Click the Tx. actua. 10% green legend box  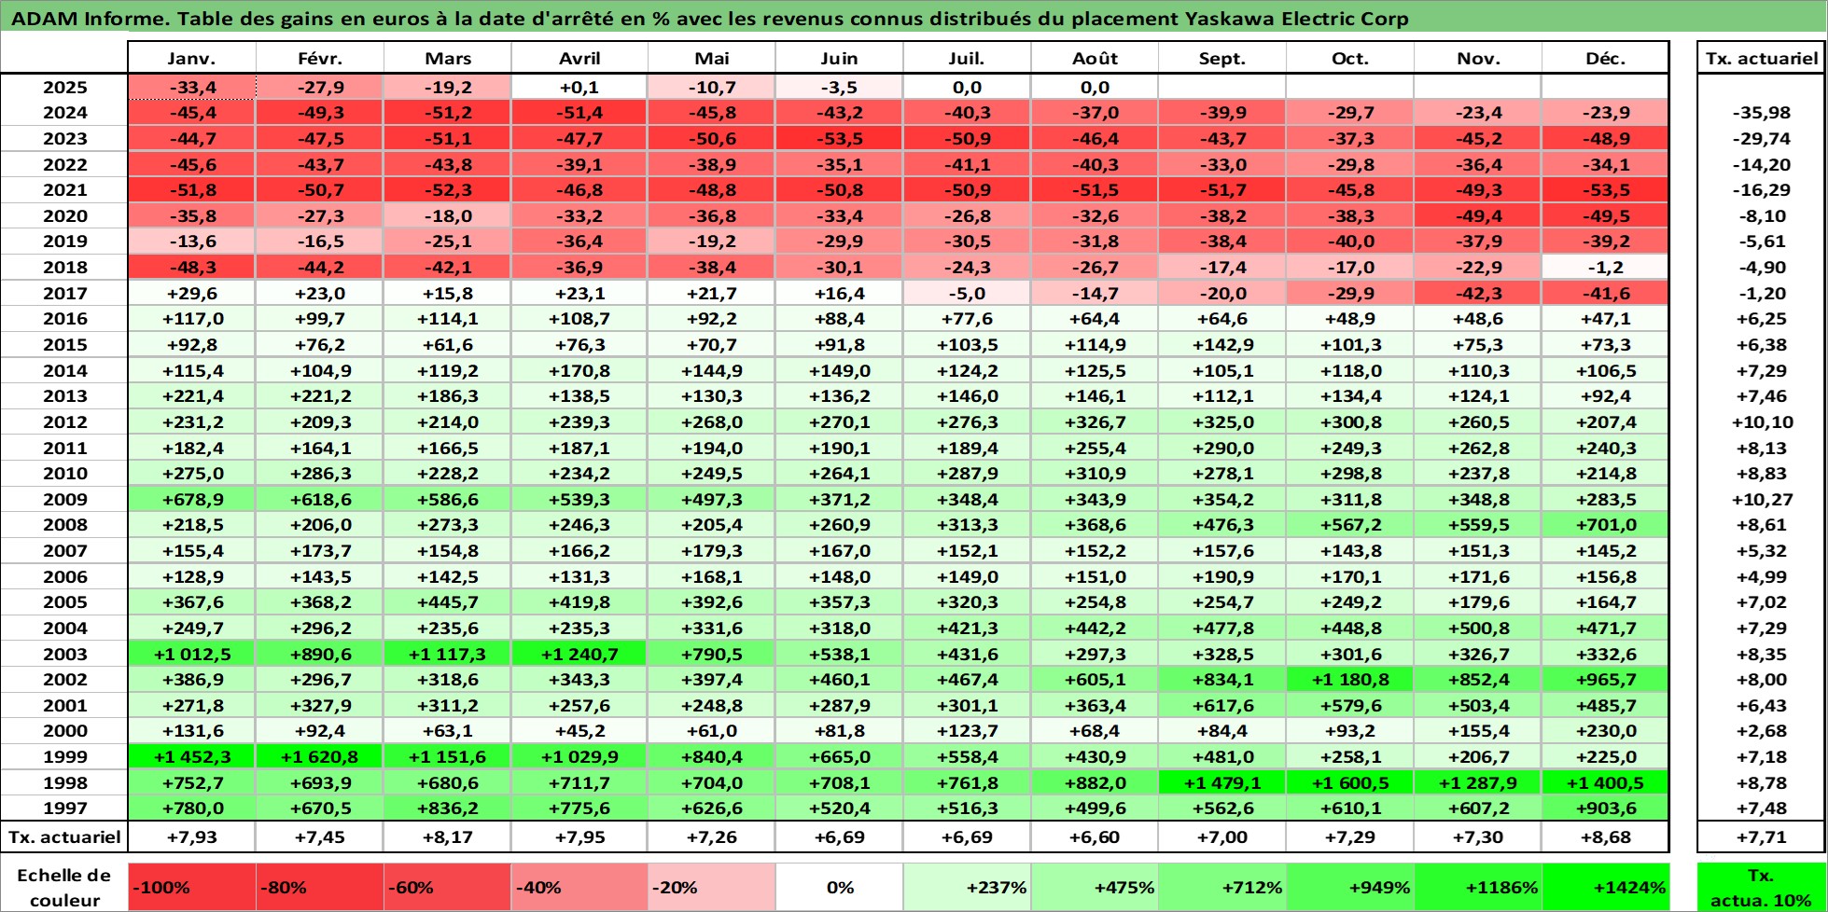pyautogui.click(x=1761, y=887)
